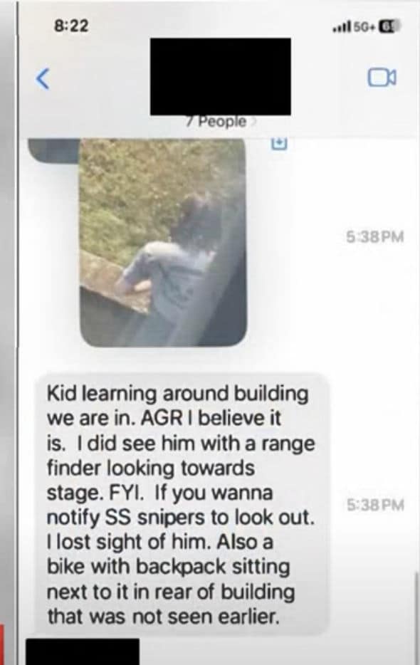
Task: Tap the battery indicator in status bar
Action: pos(389,27)
